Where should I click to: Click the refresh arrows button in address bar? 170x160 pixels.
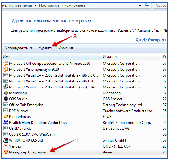click(147, 5)
